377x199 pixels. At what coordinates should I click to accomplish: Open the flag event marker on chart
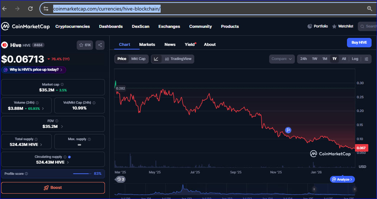point(288,130)
